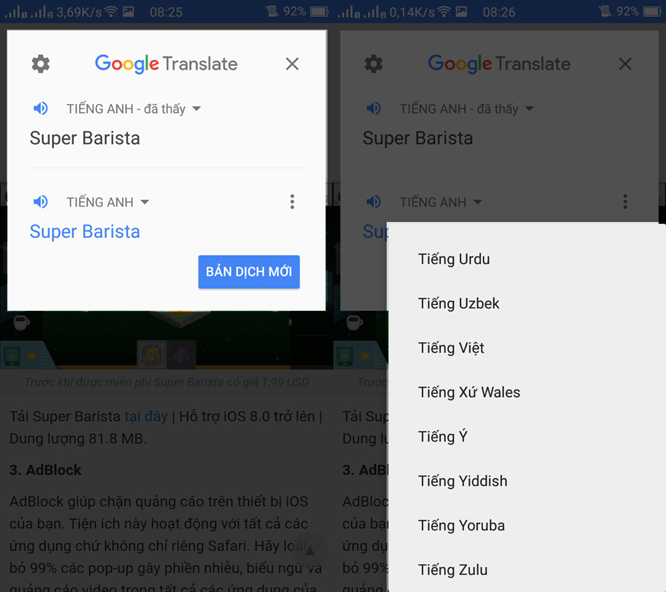Play audio for source text Super Barista

(41, 108)
